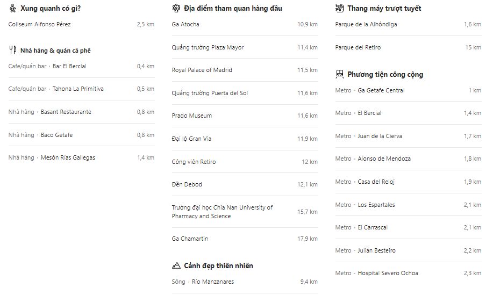Screen dimensions: 493x295
Task: Click the walking person icon beside Xung quanh có gì
Action: (12, 8)
